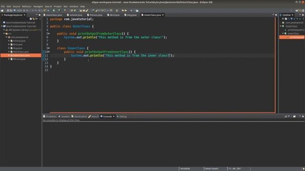Collapse the src folder
The width and height of the screenshot is (305, 171).
pos(4,34)
